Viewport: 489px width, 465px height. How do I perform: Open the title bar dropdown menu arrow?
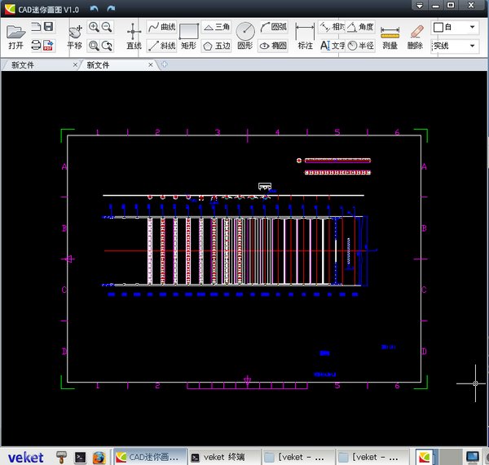pos(419,5)
